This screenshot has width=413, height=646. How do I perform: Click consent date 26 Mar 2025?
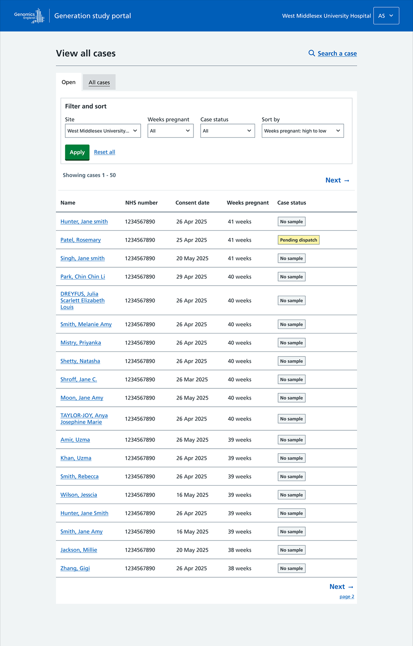point(192,380)
